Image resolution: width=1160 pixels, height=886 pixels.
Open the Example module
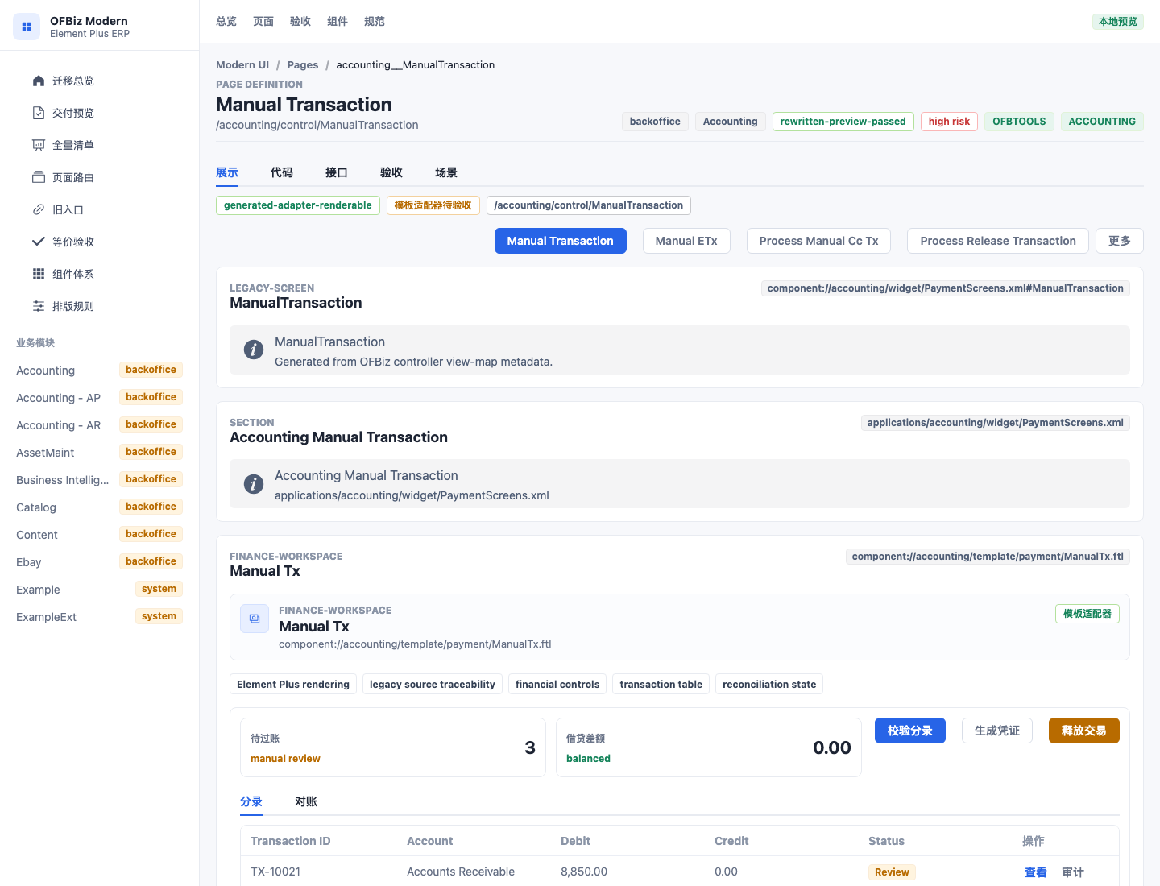tap(99, 590)
